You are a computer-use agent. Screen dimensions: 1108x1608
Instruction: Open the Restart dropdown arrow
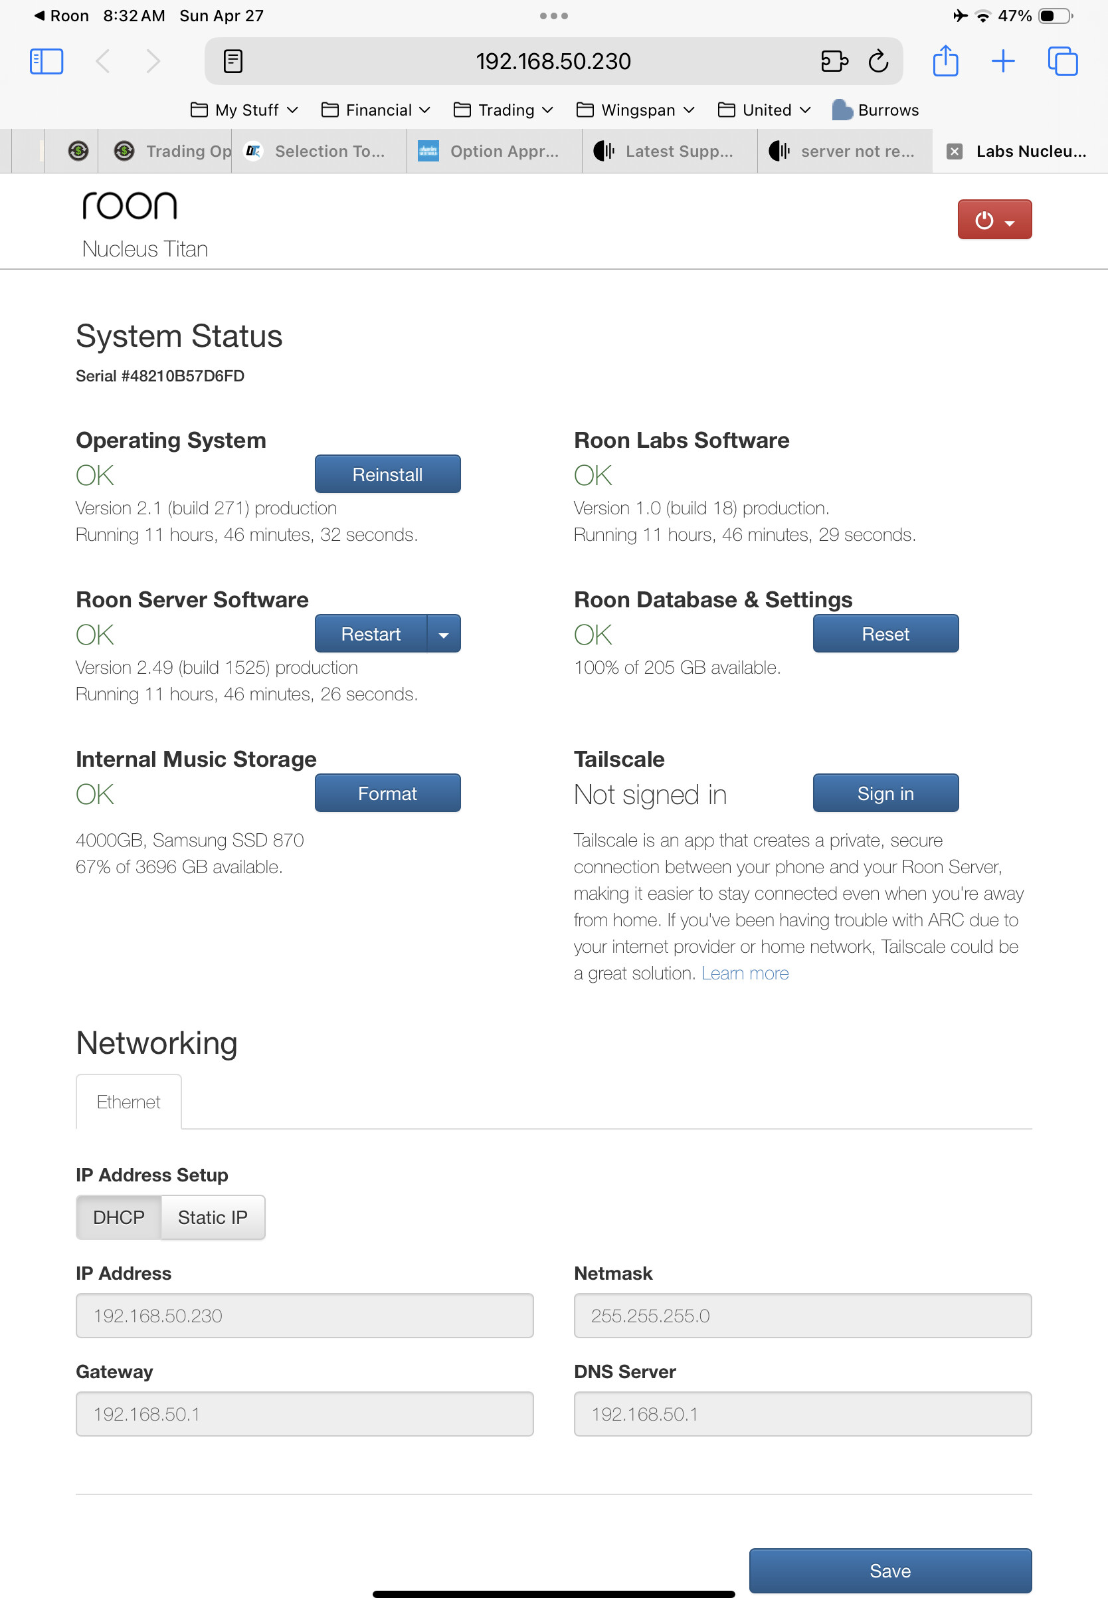[444, 634]
